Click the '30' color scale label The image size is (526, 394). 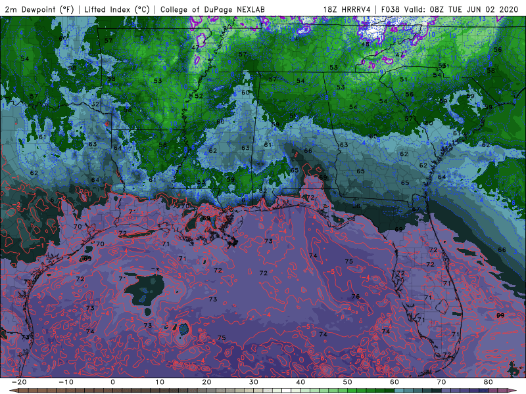(x=254, y=382)
